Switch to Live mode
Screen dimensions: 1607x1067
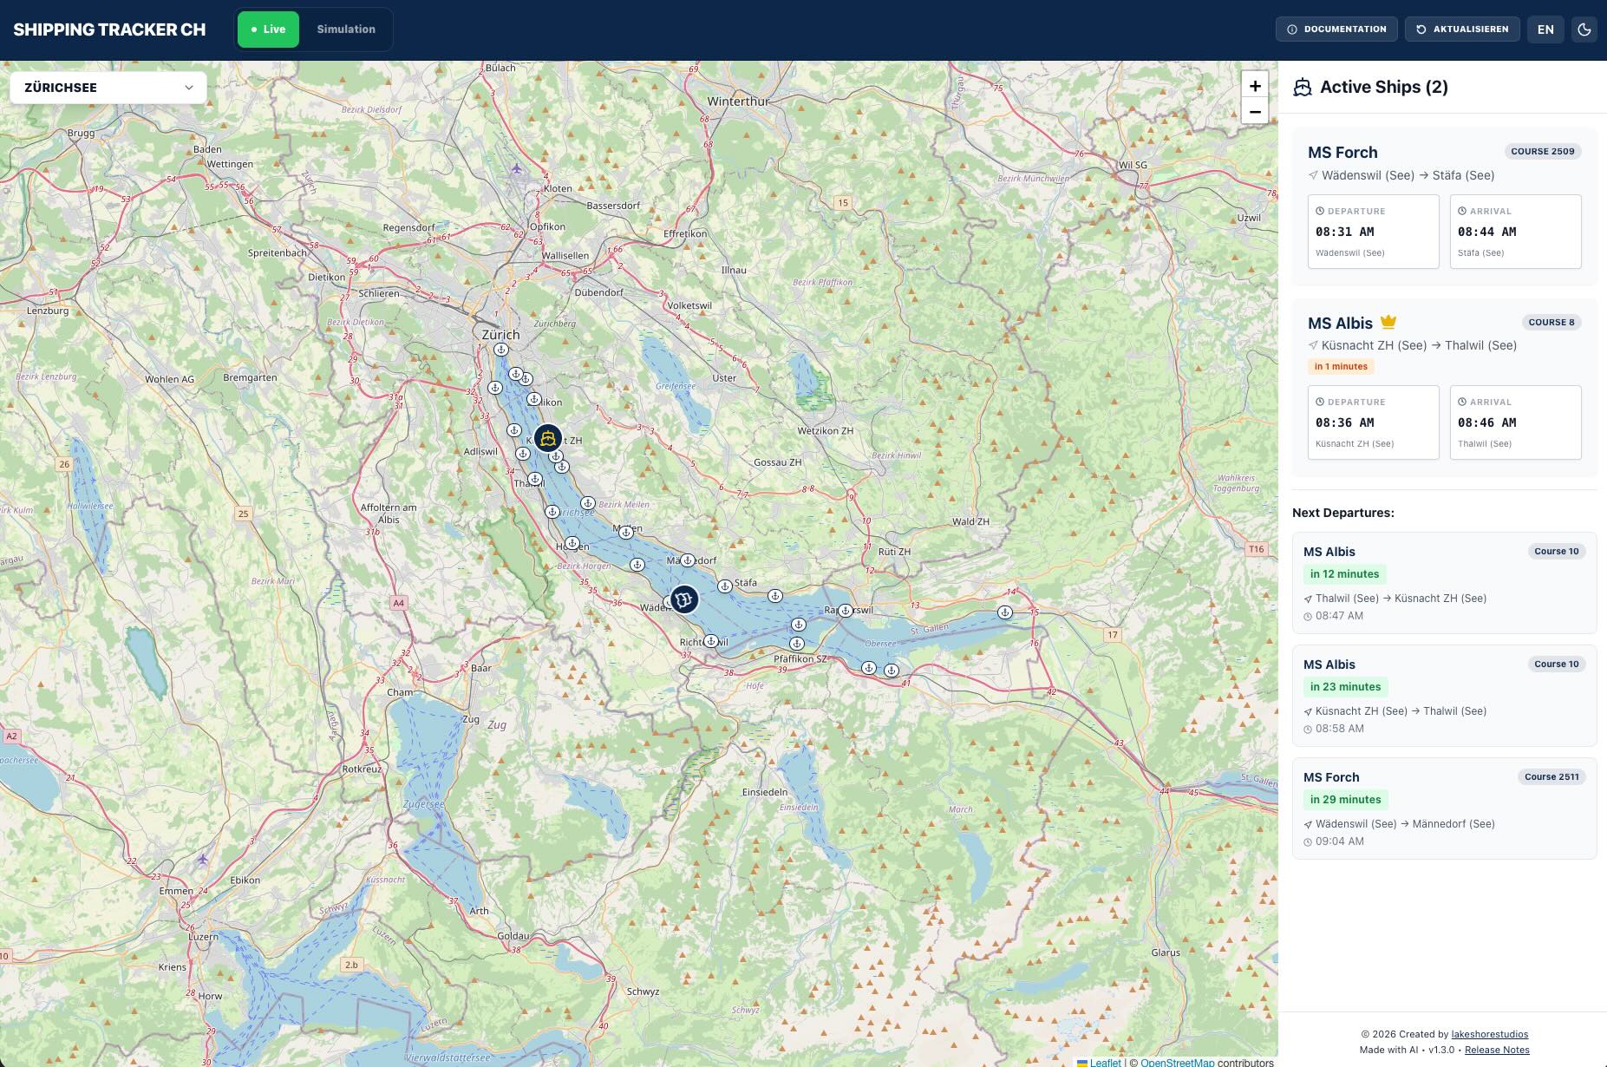point(268,29)
